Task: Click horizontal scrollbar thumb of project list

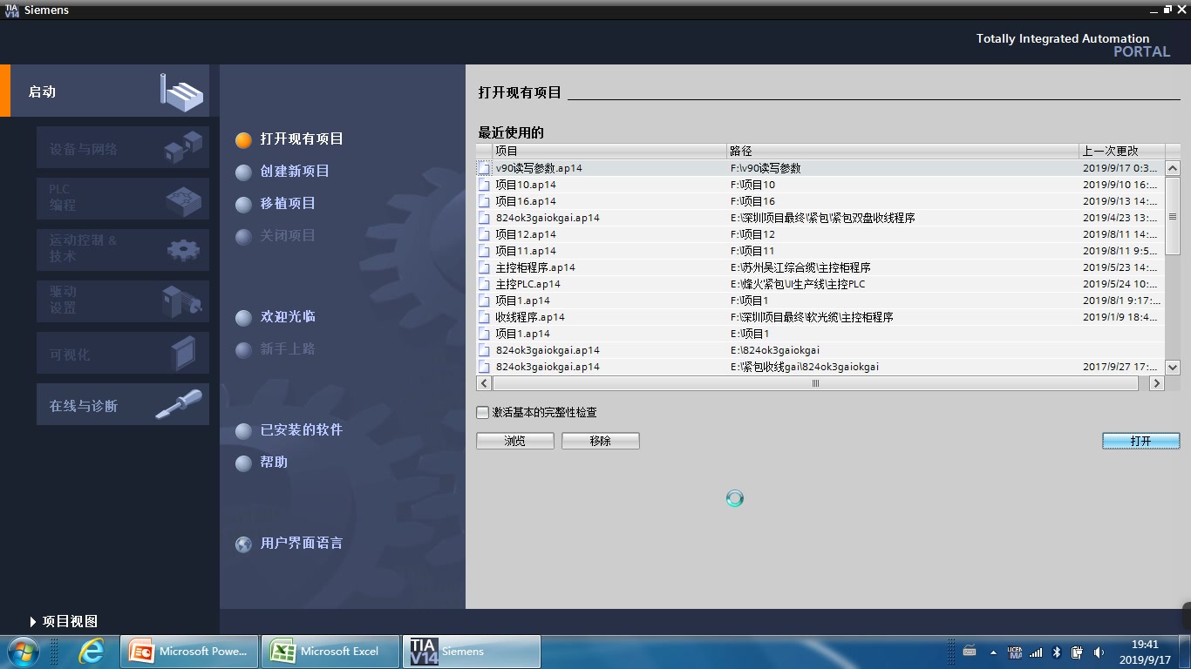Action: coord(816,383)
